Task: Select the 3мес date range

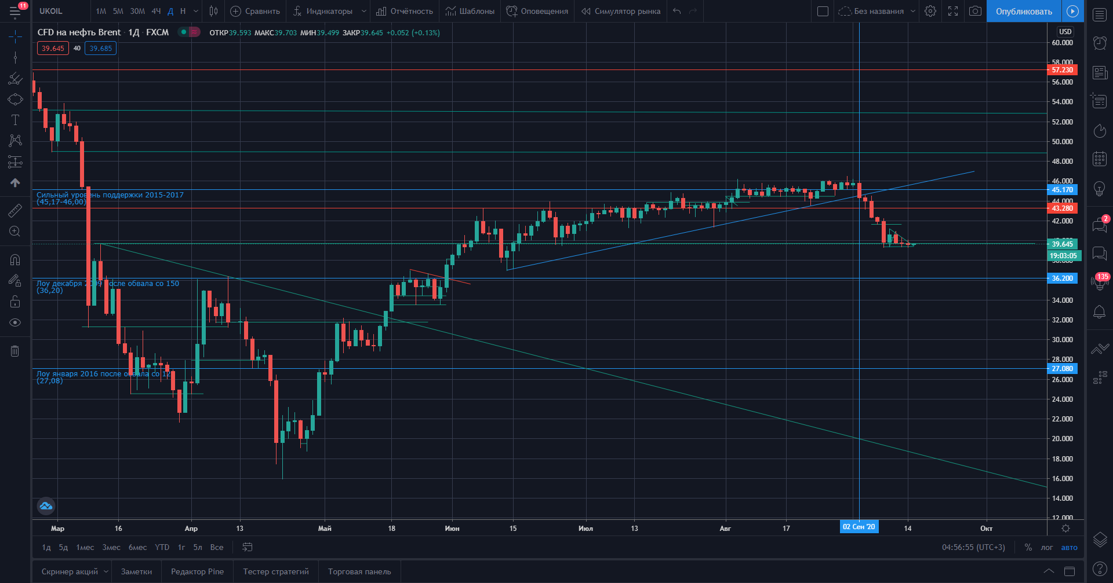Action: point(111,547)
